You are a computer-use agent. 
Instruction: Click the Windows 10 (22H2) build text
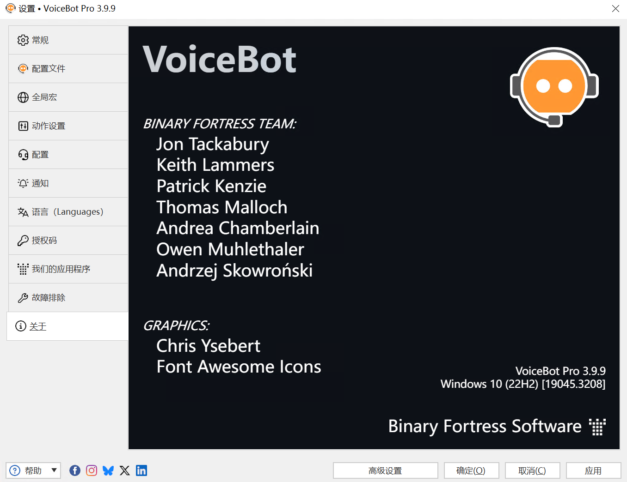pos(523,384)
